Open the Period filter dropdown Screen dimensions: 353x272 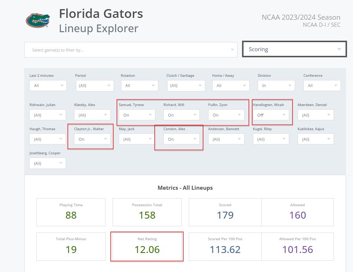(95, 86)
